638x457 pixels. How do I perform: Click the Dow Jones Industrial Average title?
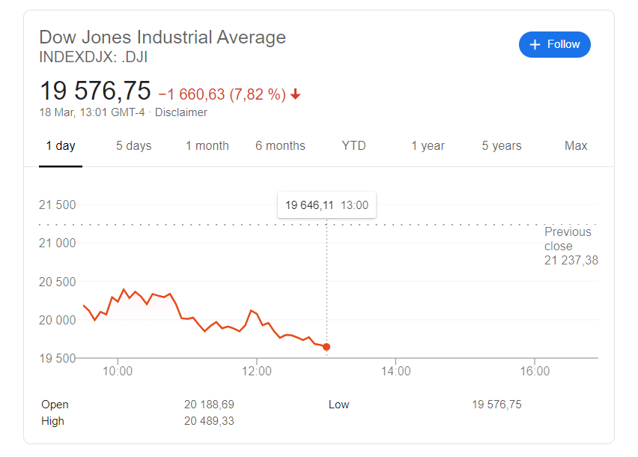point(162,37)
